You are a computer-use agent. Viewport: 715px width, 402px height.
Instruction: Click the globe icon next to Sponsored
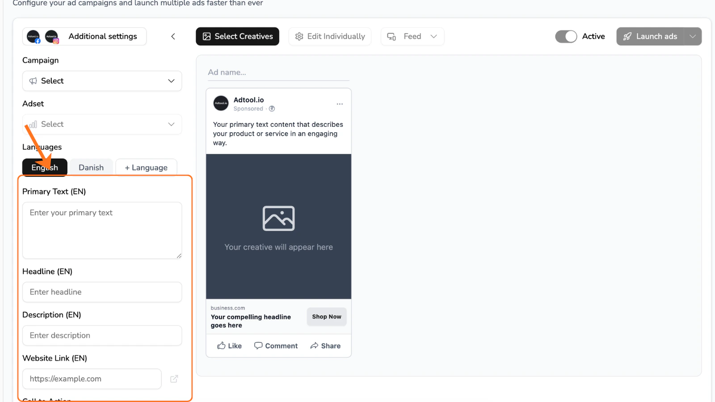click(x=272, y=109)
